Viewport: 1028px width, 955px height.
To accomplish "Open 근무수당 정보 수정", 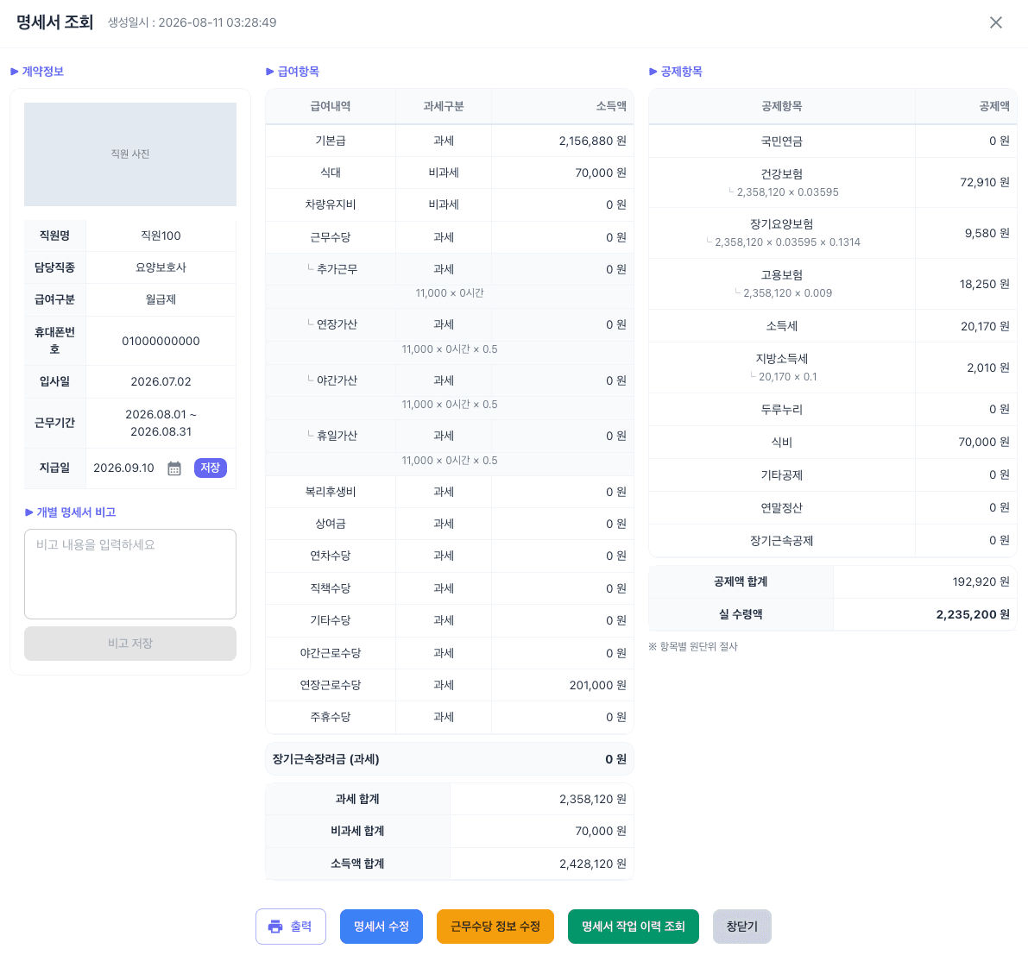I will click(x=495, y=927).
